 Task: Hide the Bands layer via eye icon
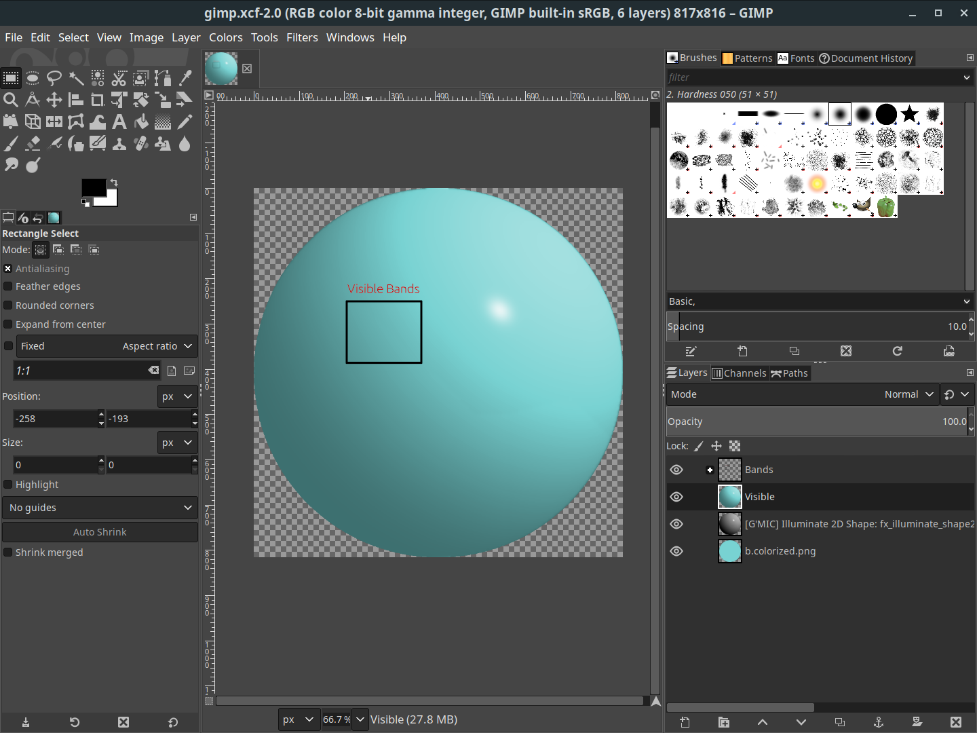coord(676,470)
